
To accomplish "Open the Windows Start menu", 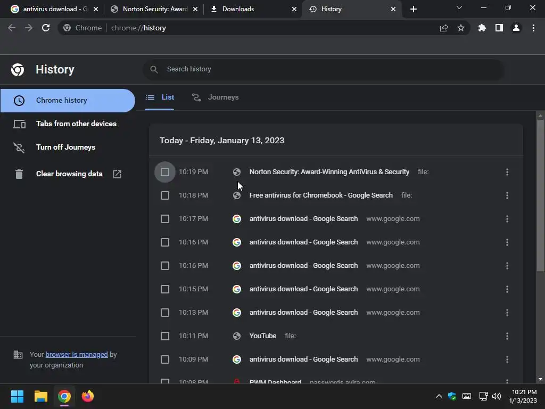I will tap(17, 396).
